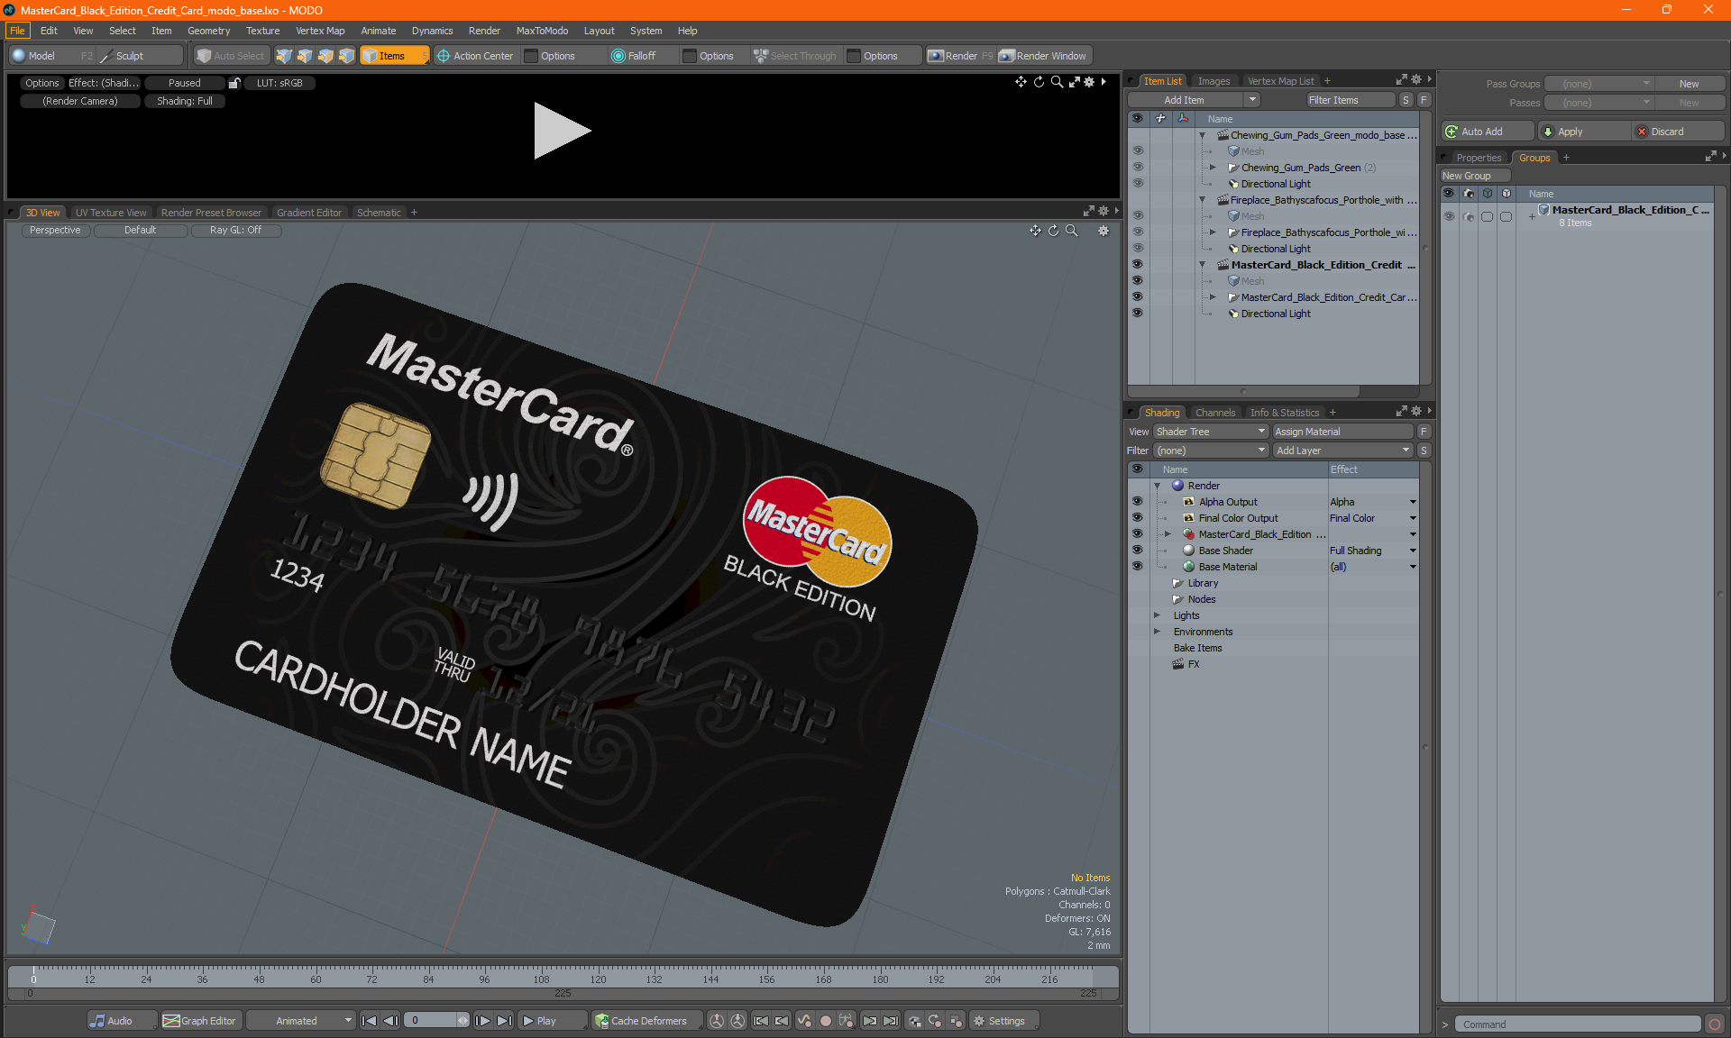Click the record keyframe circle icon
The width and height of the screenshot is (1731, 1038).
point(825,1021)
